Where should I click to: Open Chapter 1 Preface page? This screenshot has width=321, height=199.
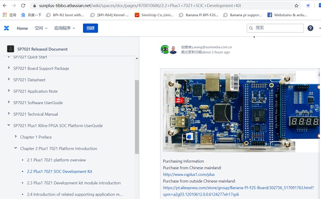pos(36,137)
